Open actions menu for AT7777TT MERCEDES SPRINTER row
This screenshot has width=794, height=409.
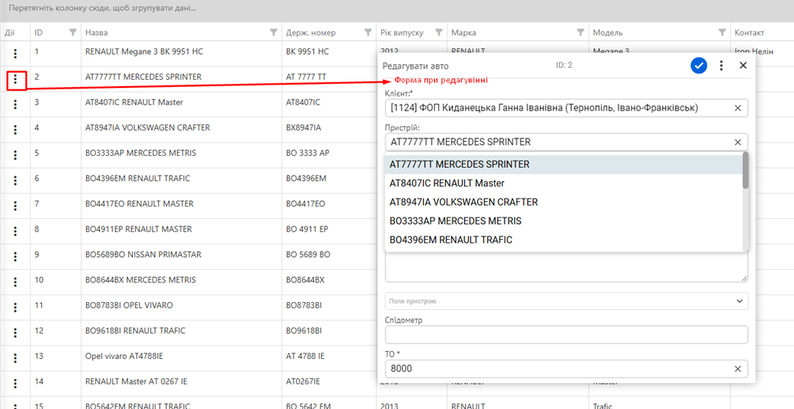[16, 79]
